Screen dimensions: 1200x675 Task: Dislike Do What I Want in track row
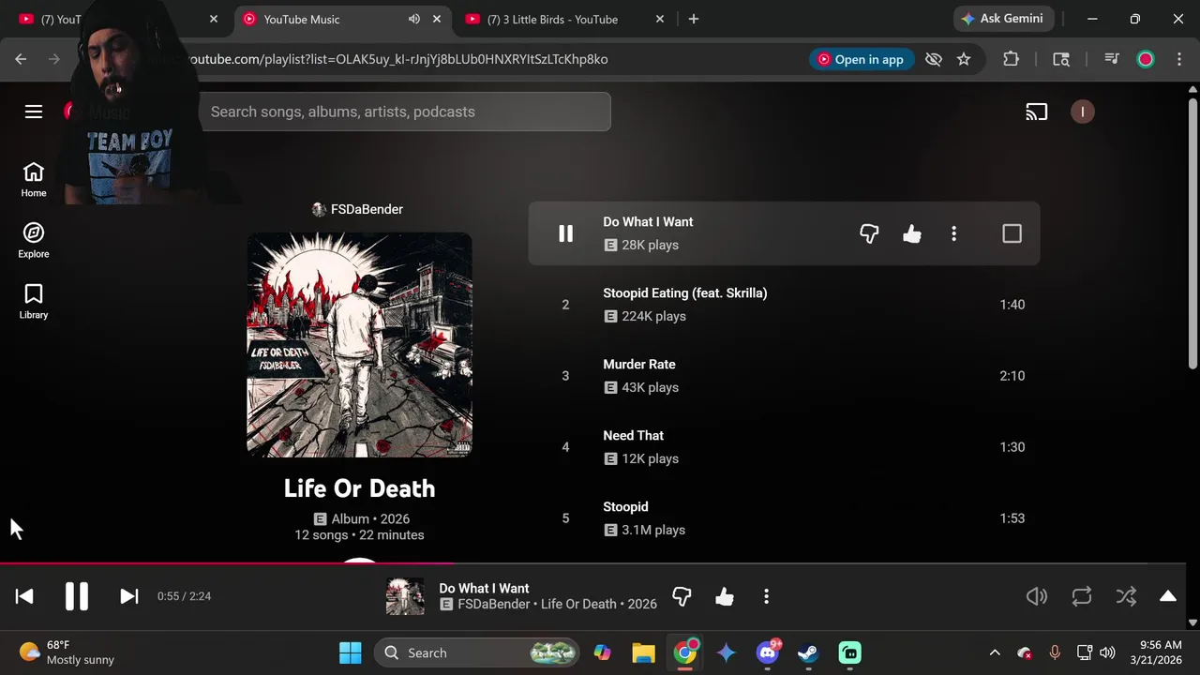[x=869, y=233]
